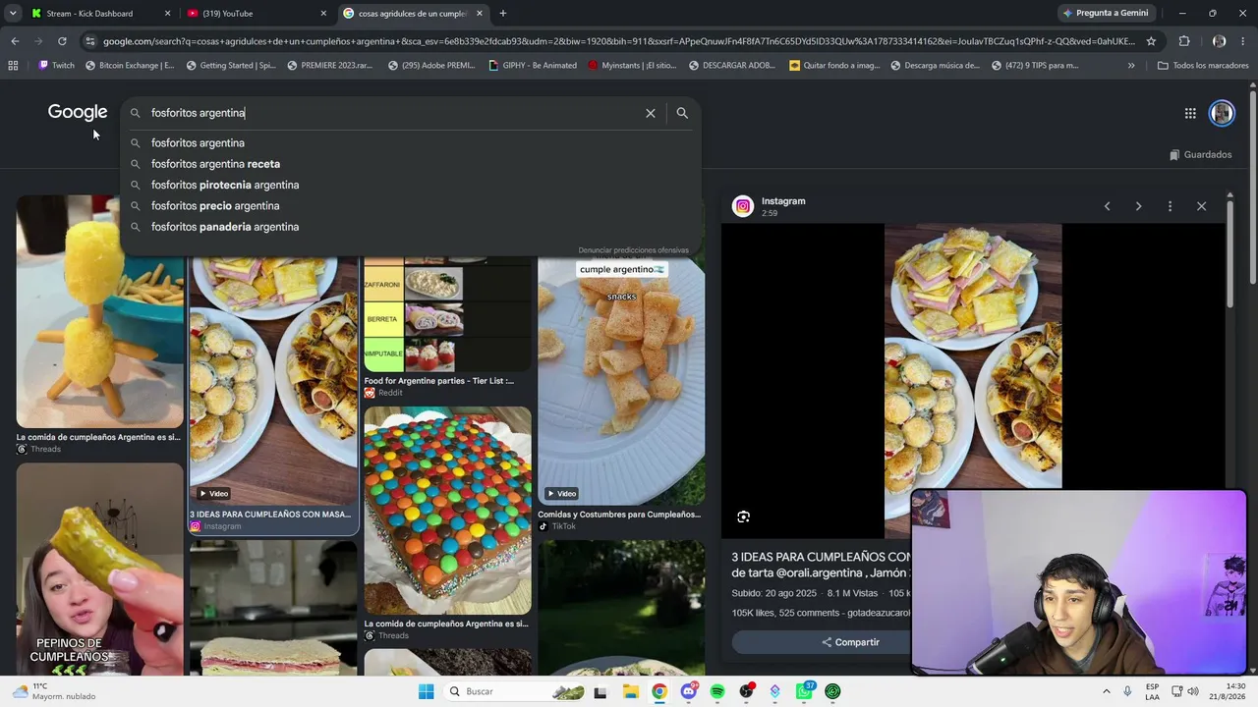Open 'Bitcoin Exchange' bookmark
The height and width of the screenshot is (707, 1258).
point(130,66)
